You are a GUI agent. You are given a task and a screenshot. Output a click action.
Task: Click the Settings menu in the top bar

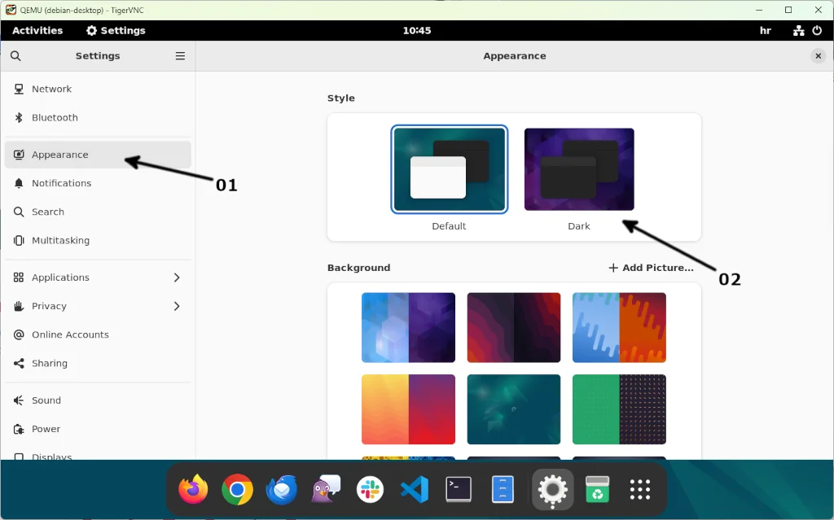click(115, 30)
